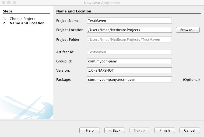Screen dimensions: 204x137
Task: Click into the Version field
Action: [129, 70]
